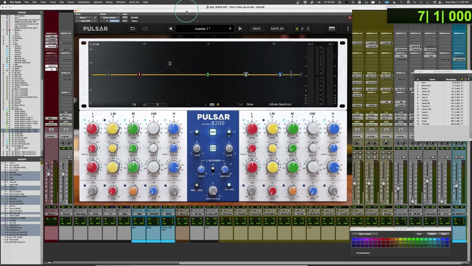Click the COMPARE button in plugin header
472x266 pixels.
click(x=114, y=21)
